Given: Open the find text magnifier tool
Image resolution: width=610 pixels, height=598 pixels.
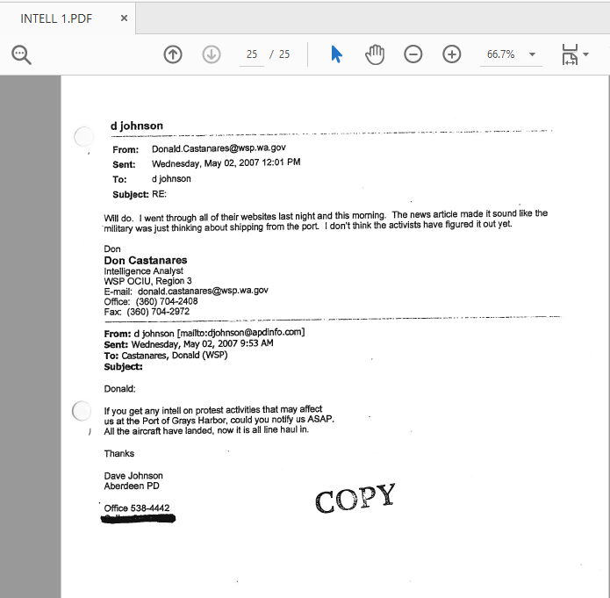Looking at the screenshot, I should [x=21, y=54].
